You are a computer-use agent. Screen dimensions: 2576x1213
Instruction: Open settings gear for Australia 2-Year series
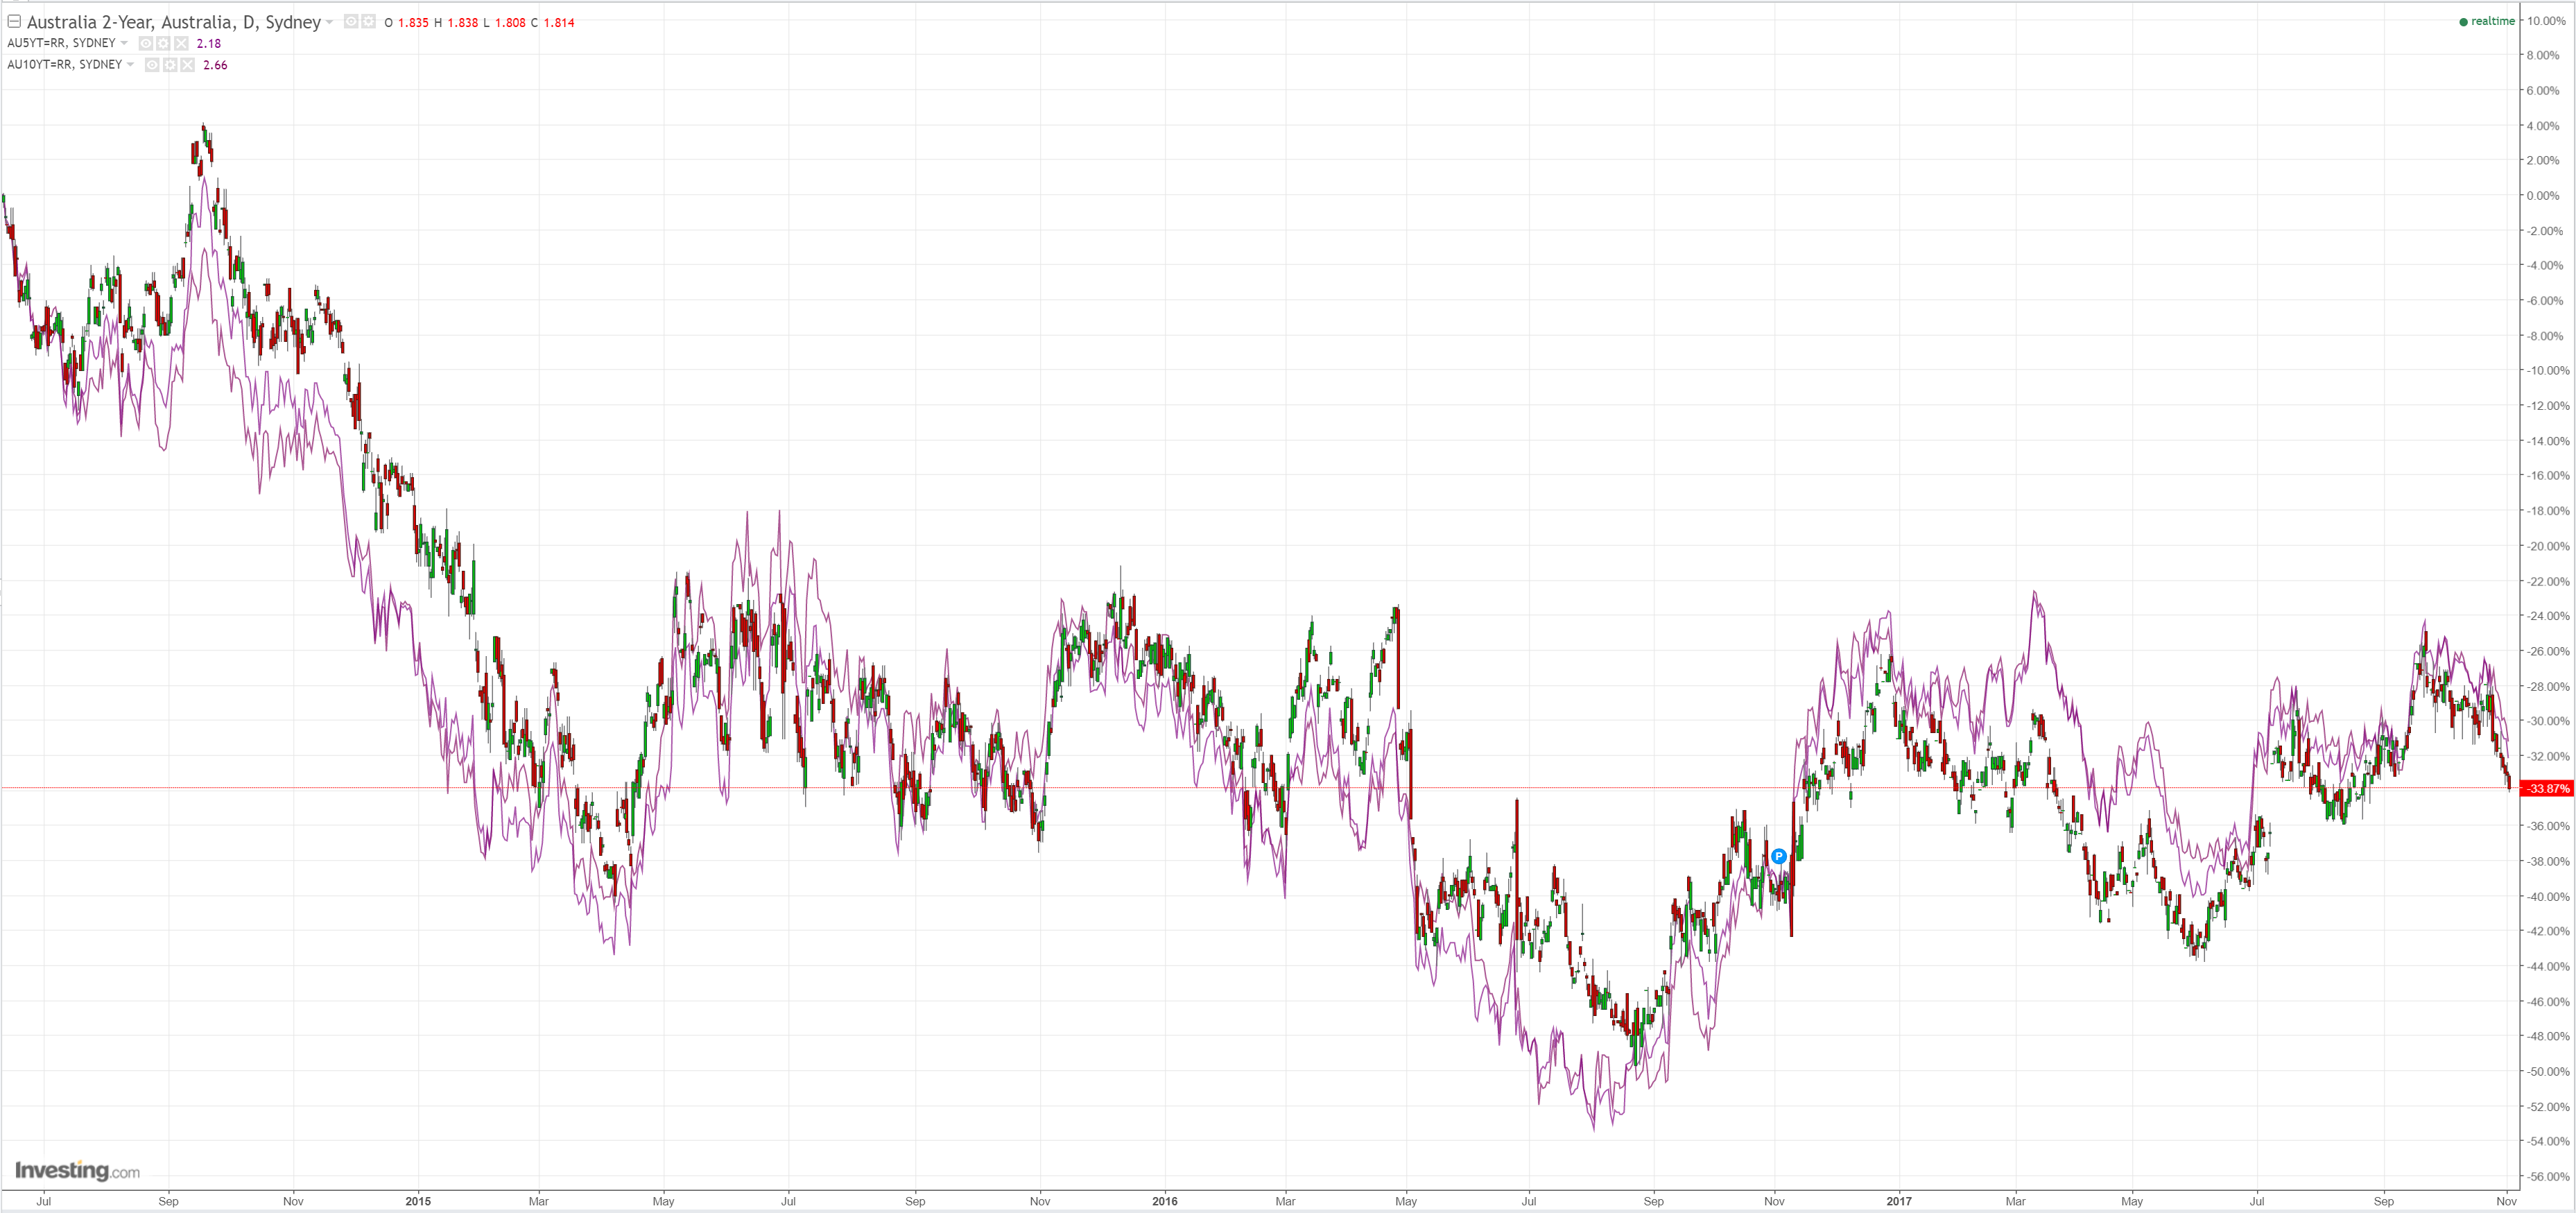(369, 21)
